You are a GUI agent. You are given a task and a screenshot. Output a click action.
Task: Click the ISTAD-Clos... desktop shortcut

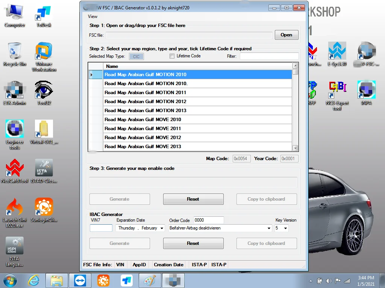(x=44, y=171)
